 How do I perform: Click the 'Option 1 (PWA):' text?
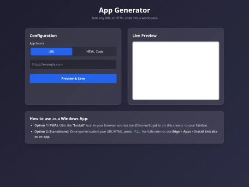pos(47,125)
